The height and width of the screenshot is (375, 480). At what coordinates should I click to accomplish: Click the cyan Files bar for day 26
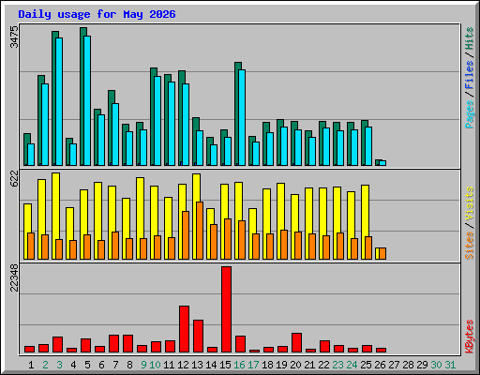pyautogui.click(x=382, y=163)
